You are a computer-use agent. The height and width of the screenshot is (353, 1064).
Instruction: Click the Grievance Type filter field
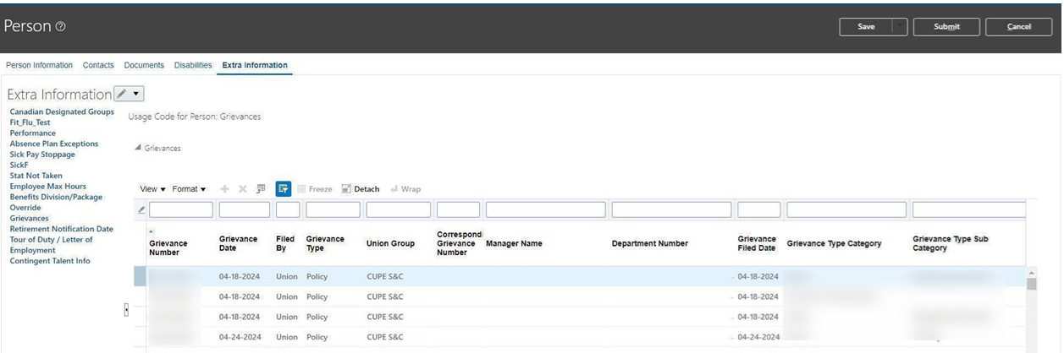point(333,209)
